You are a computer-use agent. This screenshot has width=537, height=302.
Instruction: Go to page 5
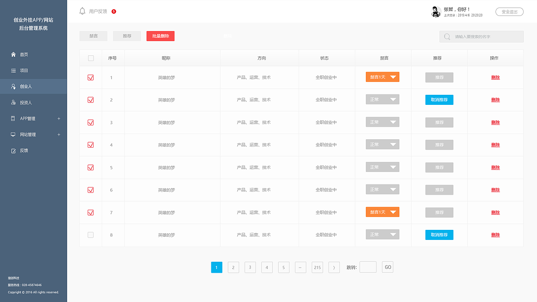click(284, 267)
